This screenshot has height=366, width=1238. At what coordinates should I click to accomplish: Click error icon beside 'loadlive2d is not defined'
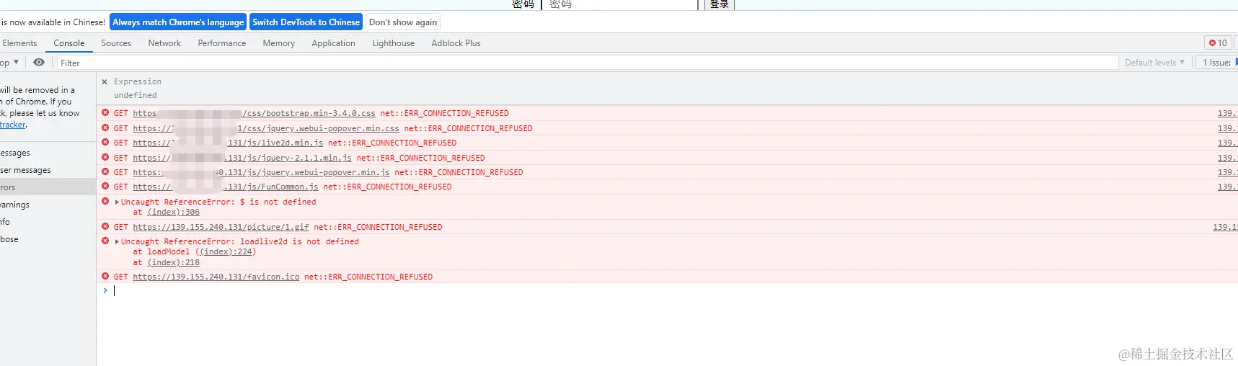pyautogui.click(x=105, y=241)
